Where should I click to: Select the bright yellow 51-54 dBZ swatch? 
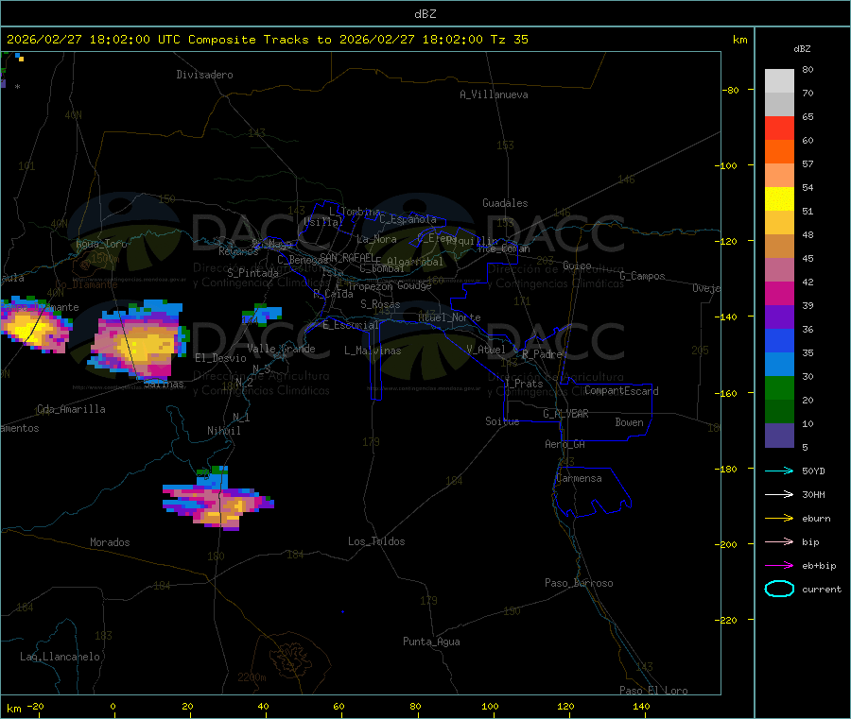(x=779, y=199)
